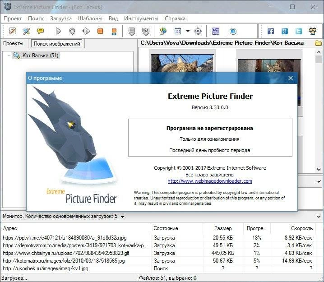
Task: Select the pp.vk.me download row
Action: (x=158, y=238)
